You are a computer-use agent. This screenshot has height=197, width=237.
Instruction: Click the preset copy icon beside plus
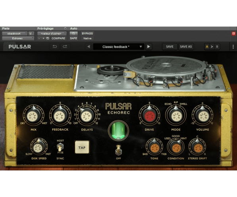click(48, 38)
